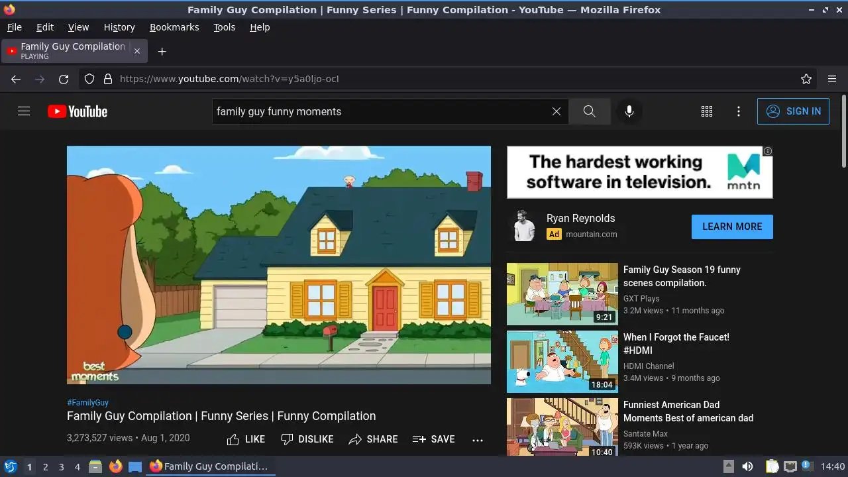Open Funniest American Dad Moments thumbnail
This screenshot has height=477, width=848.
562,427
